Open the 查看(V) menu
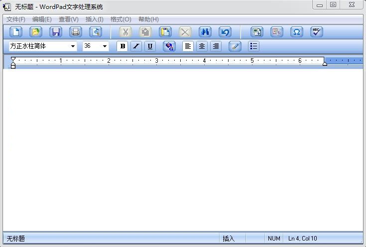The image size is (366, 247). point(68,19)
